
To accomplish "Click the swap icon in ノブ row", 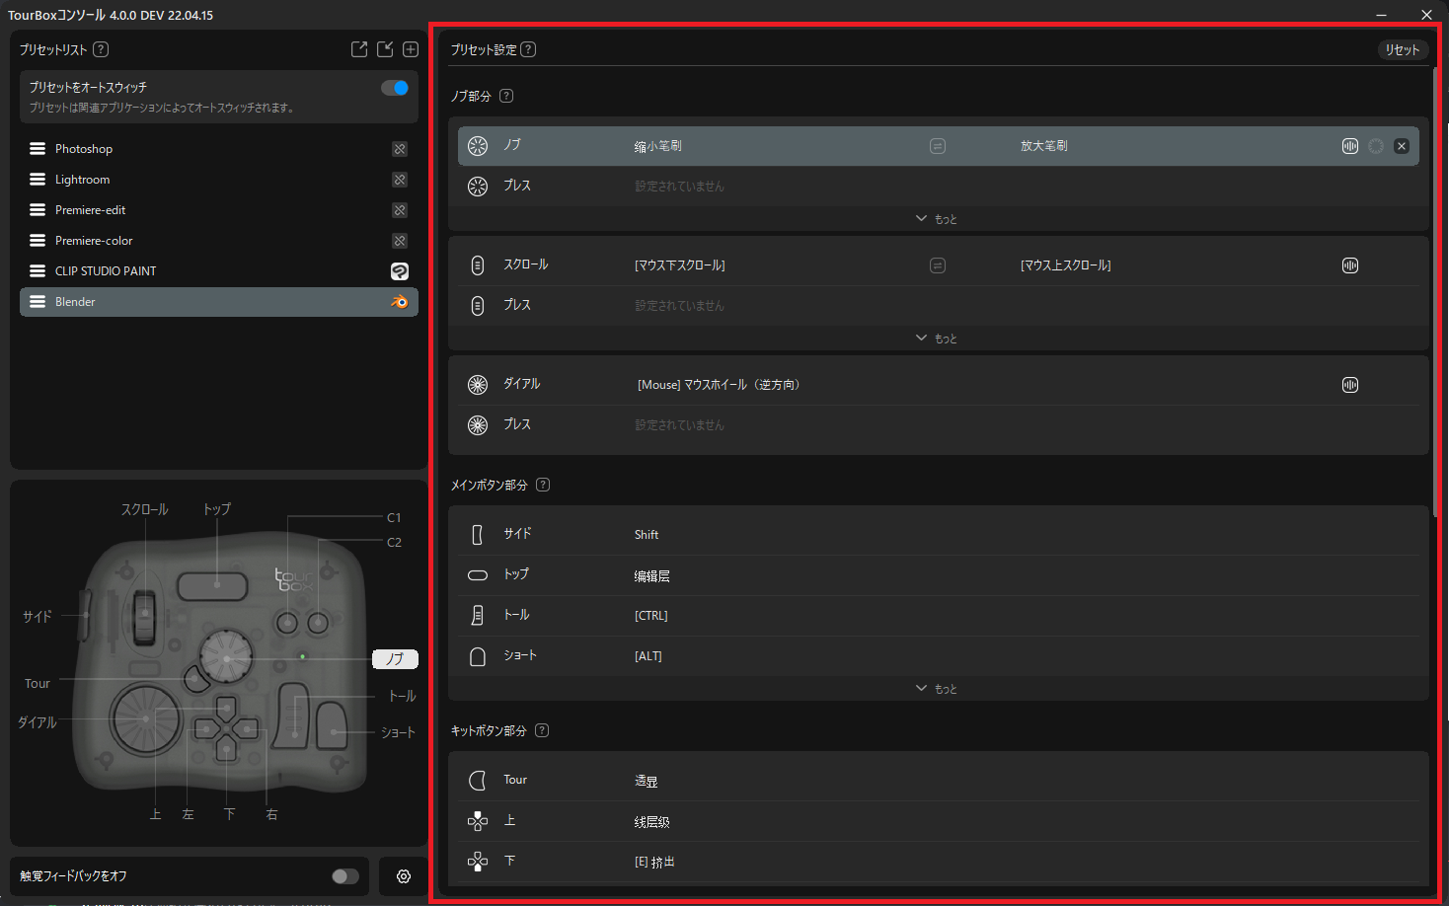I will [938, 146].
